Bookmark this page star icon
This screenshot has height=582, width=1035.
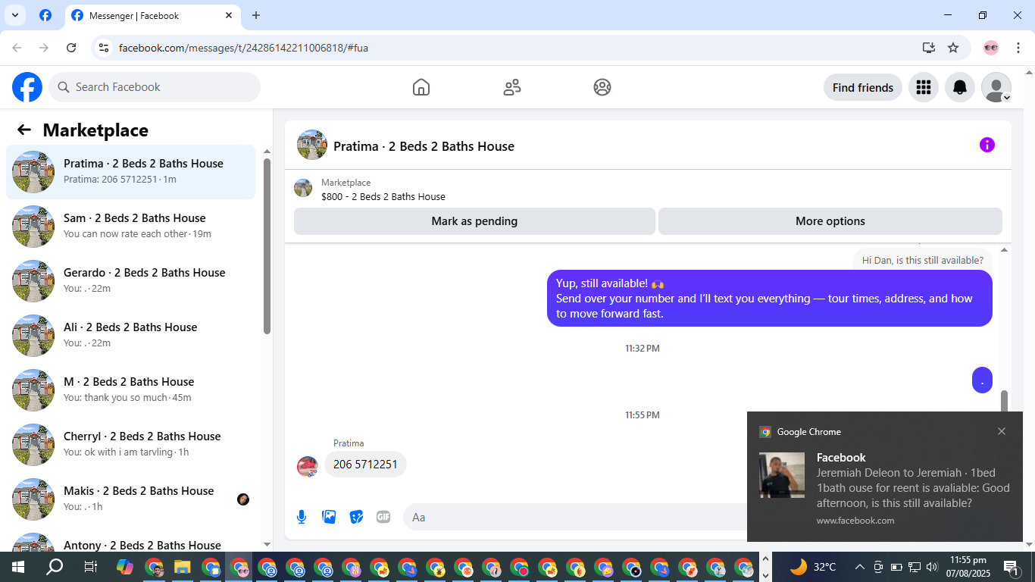(953, 48)
